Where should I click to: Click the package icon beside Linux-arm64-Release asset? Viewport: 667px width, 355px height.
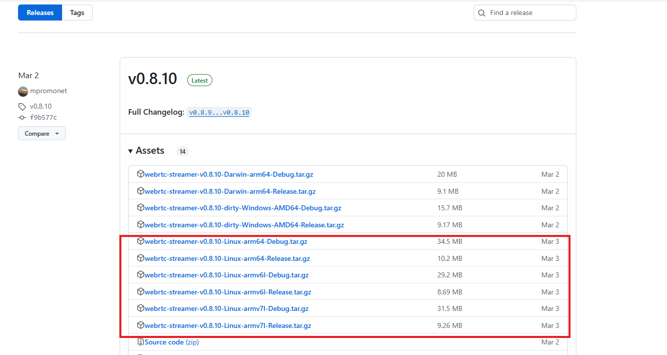[x=141, y=258]
